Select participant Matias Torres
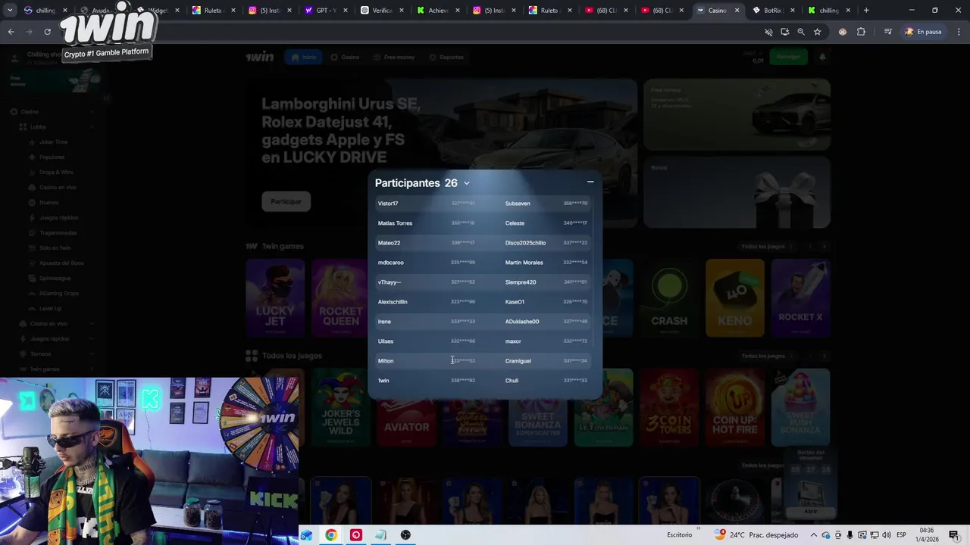The image size is (970, 545). point(395,223)
